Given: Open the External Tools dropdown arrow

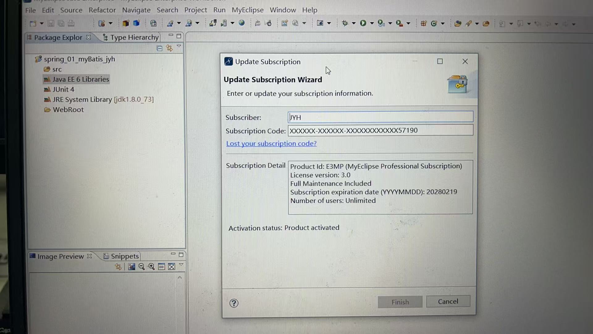Looking at the screenshot, I should (408, 24).
